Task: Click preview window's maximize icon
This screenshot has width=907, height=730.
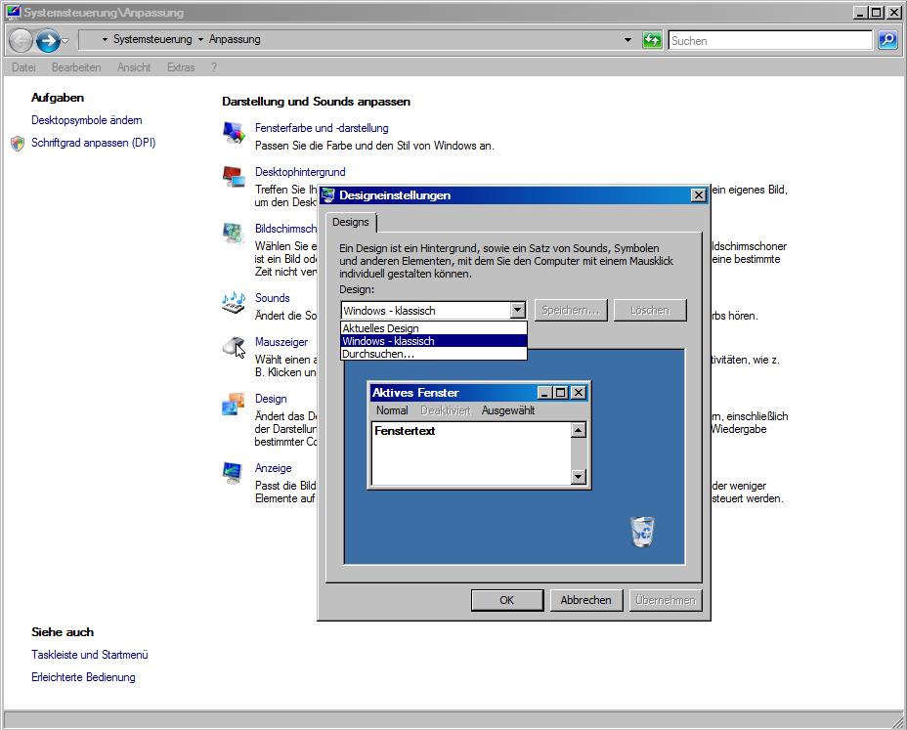Action: 560,393
